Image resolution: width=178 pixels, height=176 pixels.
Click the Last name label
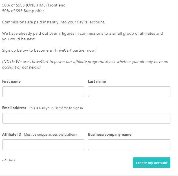[97, 81]
